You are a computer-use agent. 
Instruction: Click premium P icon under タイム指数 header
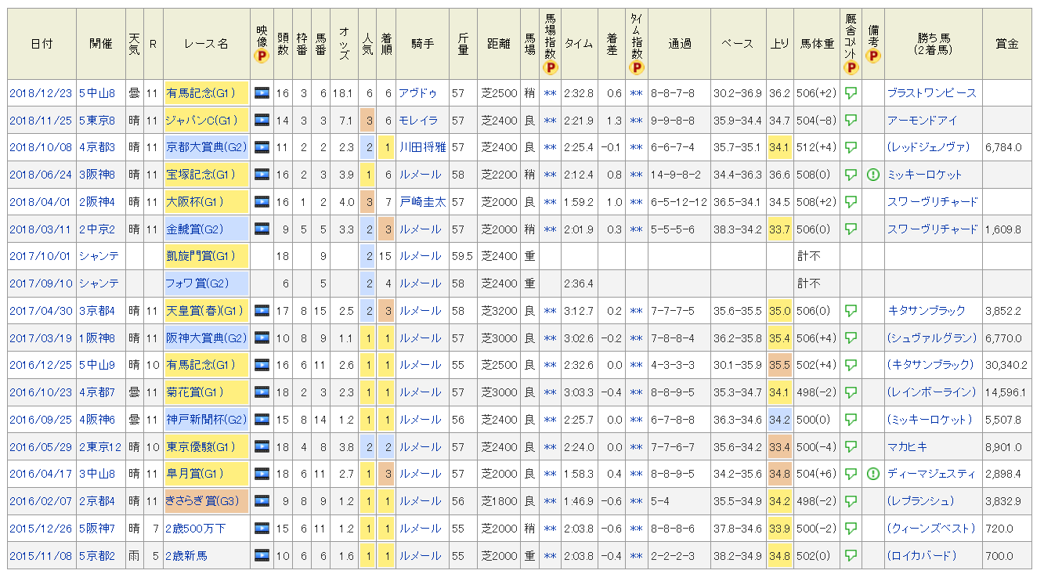point(637,67)
